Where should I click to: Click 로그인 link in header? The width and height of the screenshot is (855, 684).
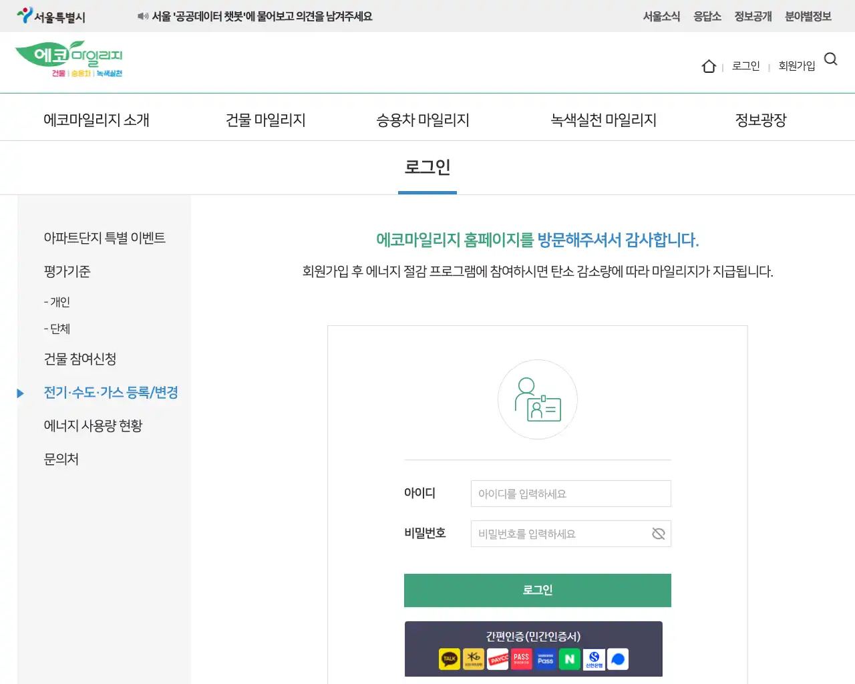745,66
